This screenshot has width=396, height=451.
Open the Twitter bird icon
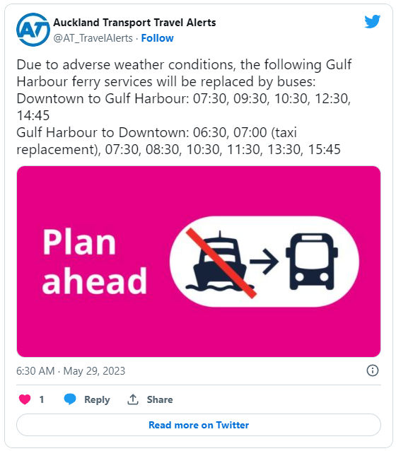(x=372, y=22)
